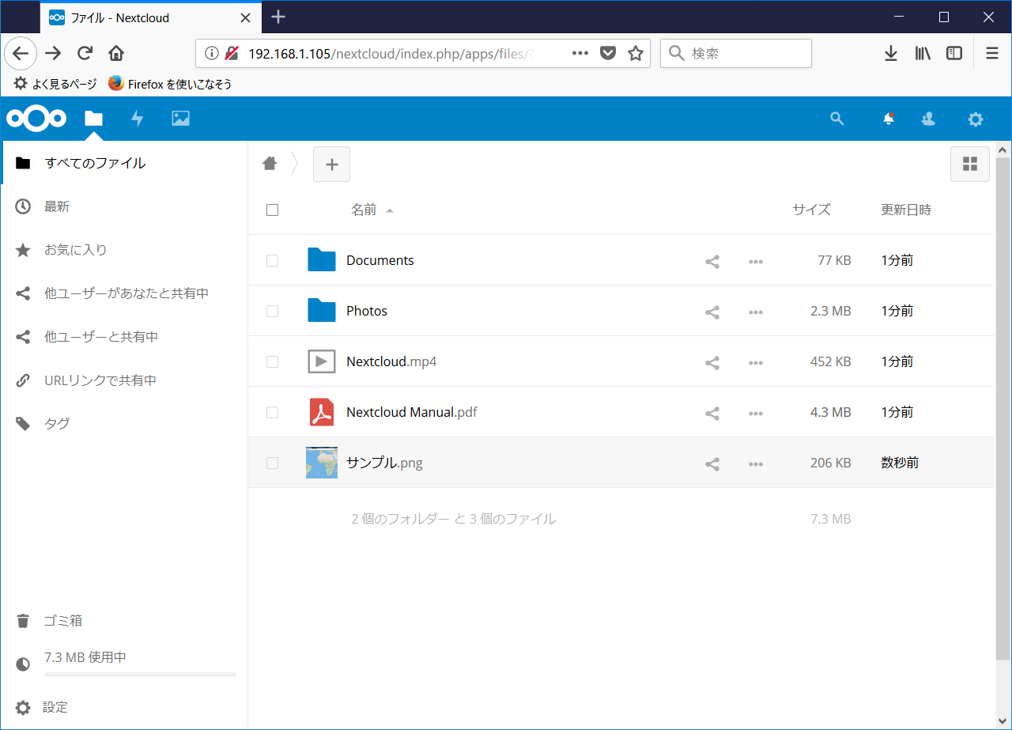The image size is (1012, 730).
Task: Share the Photos folder
Action: click(712, 311)
